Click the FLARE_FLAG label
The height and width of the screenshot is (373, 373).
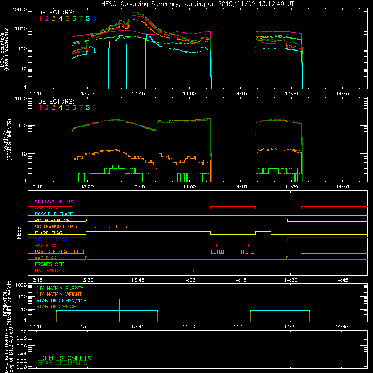48,233
